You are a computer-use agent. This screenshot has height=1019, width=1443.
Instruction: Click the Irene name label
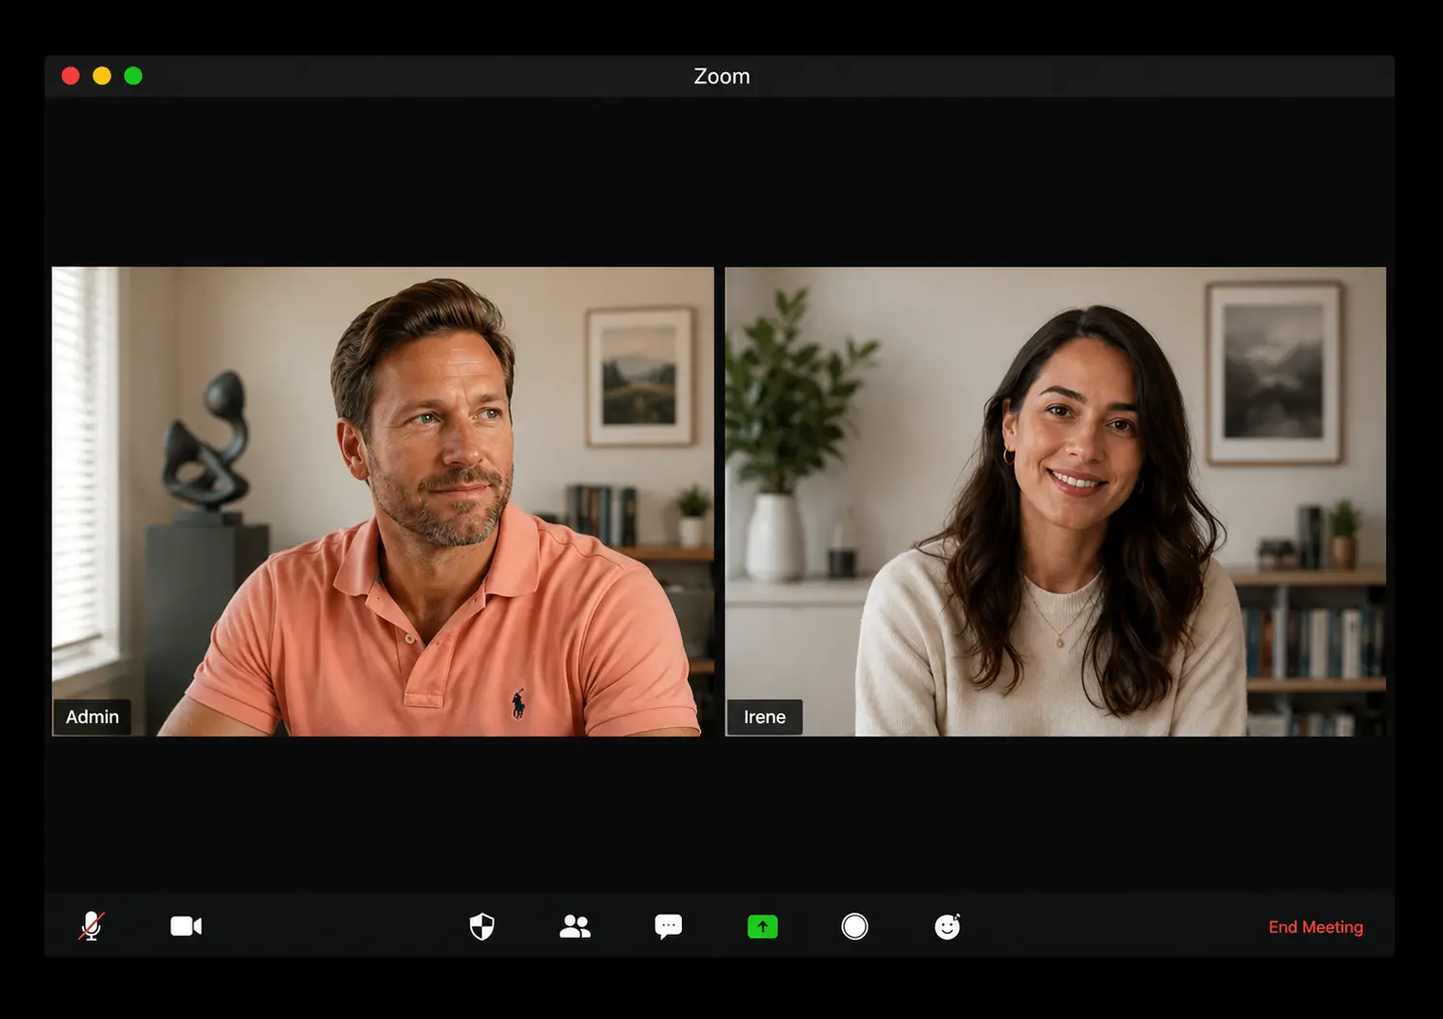coord(764,716)
